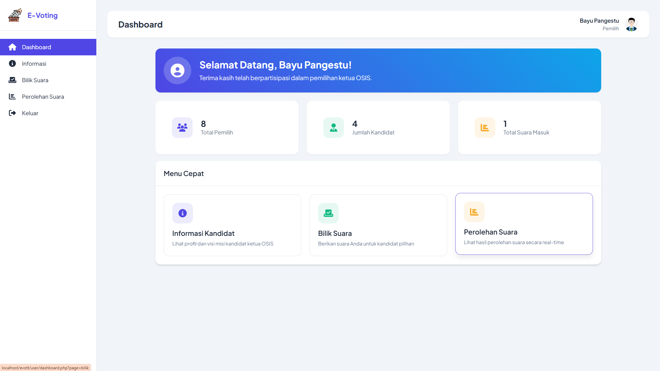
Task: Click the Bilik Suara card ballot icon
Action: pyautogui.click(x=328, y=213)
